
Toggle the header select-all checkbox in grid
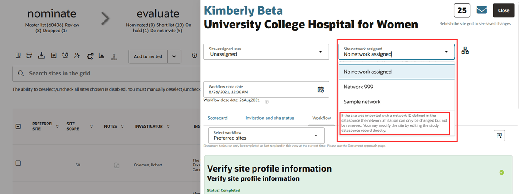pos(18,126)
